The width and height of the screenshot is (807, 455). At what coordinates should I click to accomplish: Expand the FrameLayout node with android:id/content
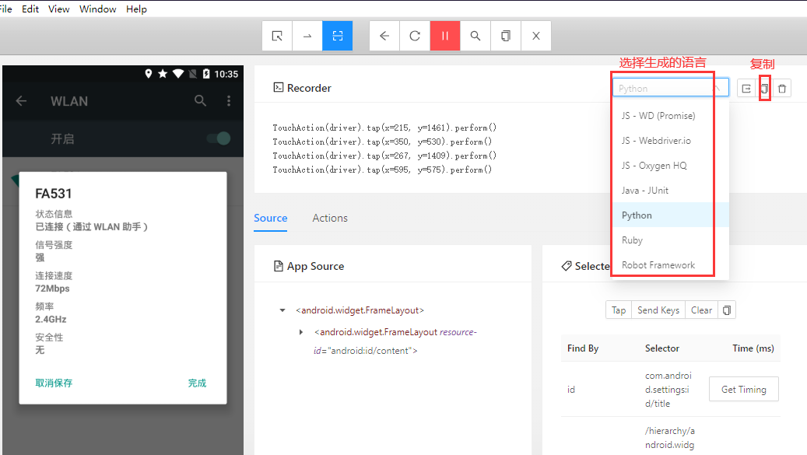(x=302, y=331)
